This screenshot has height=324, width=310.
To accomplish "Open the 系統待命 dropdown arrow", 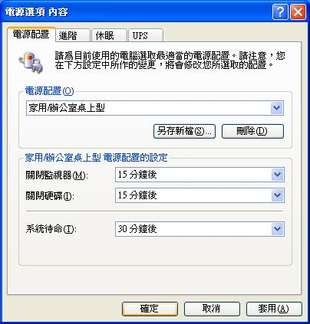I will click(278, 229).
